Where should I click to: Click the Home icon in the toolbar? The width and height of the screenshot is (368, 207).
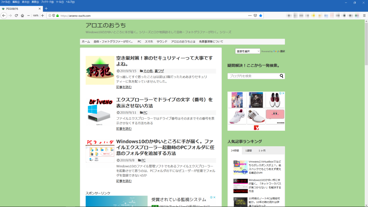22,16
